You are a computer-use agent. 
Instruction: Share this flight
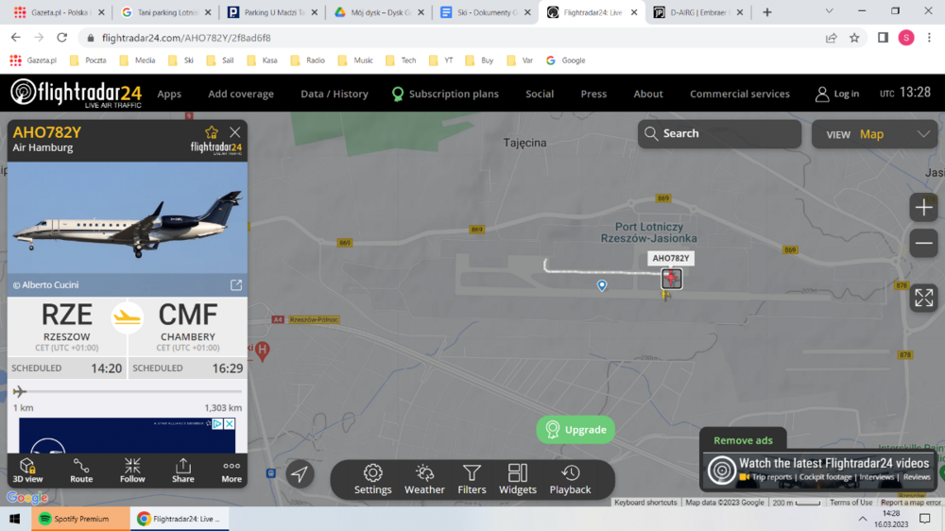(183, 470)
